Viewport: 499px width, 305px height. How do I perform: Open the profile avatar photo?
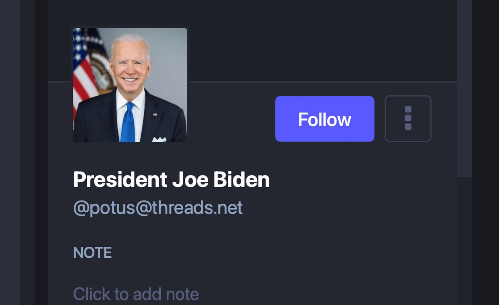(x=130, y=85)
